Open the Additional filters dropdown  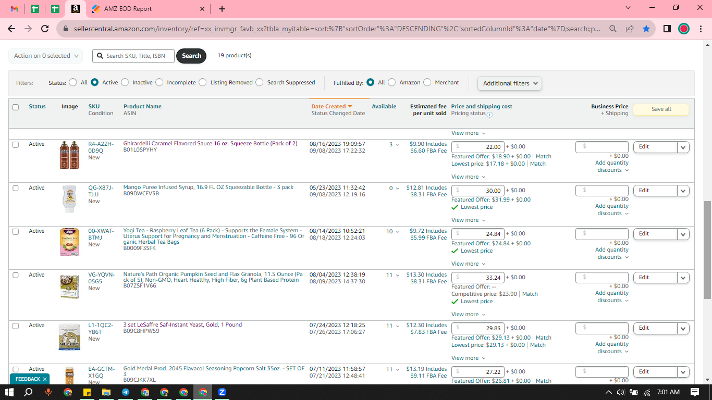(510, 83)
